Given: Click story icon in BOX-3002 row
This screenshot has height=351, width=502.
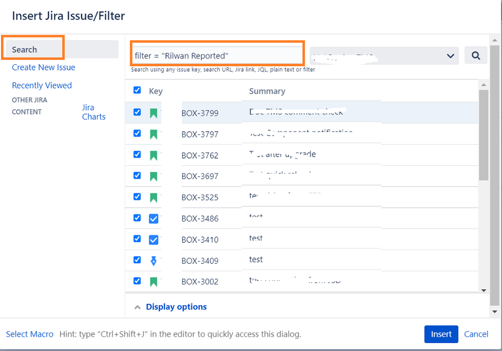Looking at the screenshot, I should pos(154,282).
